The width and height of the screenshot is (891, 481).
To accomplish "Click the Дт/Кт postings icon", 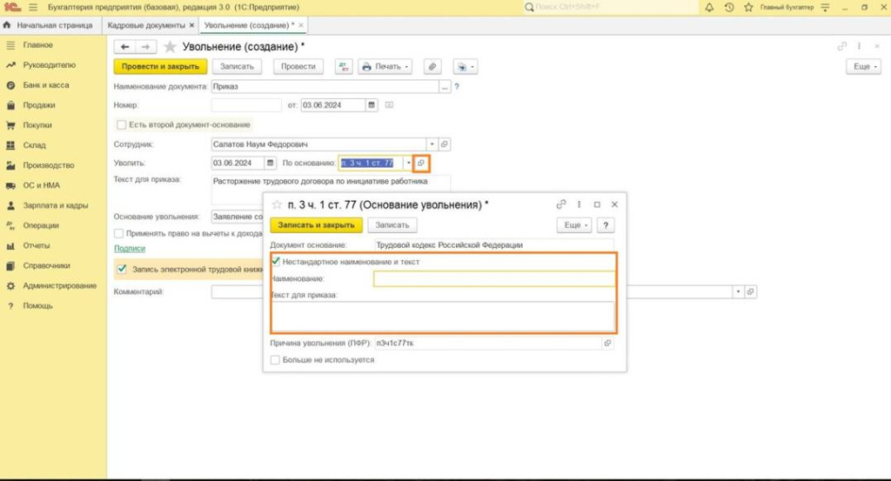I will (x=344, y=66).
